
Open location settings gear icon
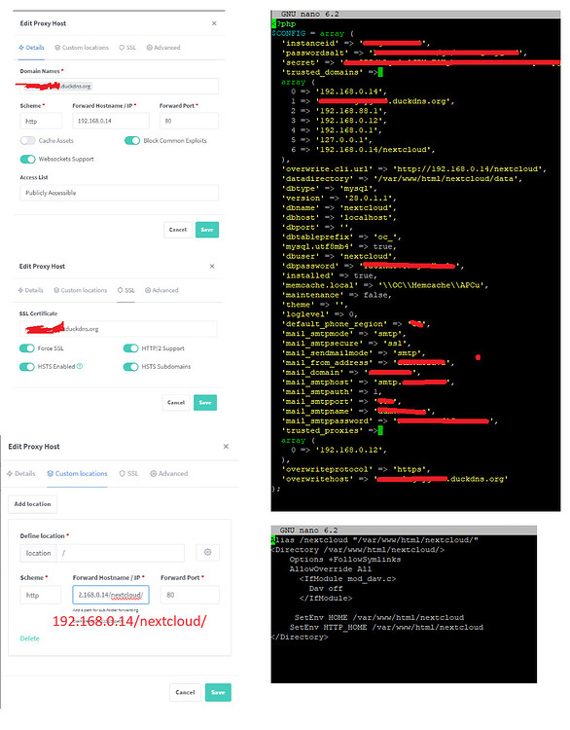click(x=207, y=552)
